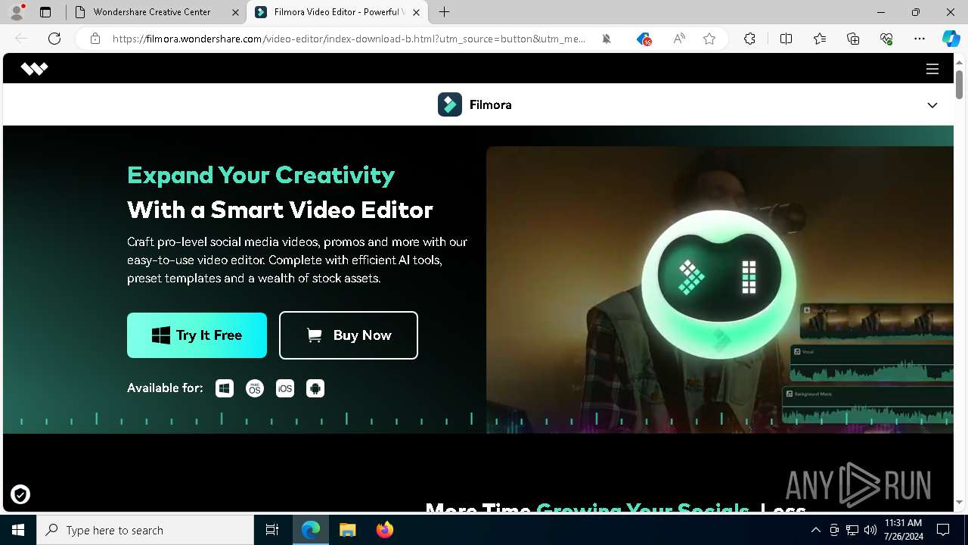
Task: Open the Copilot sidebar icon
Action: (x=951, y=39)
